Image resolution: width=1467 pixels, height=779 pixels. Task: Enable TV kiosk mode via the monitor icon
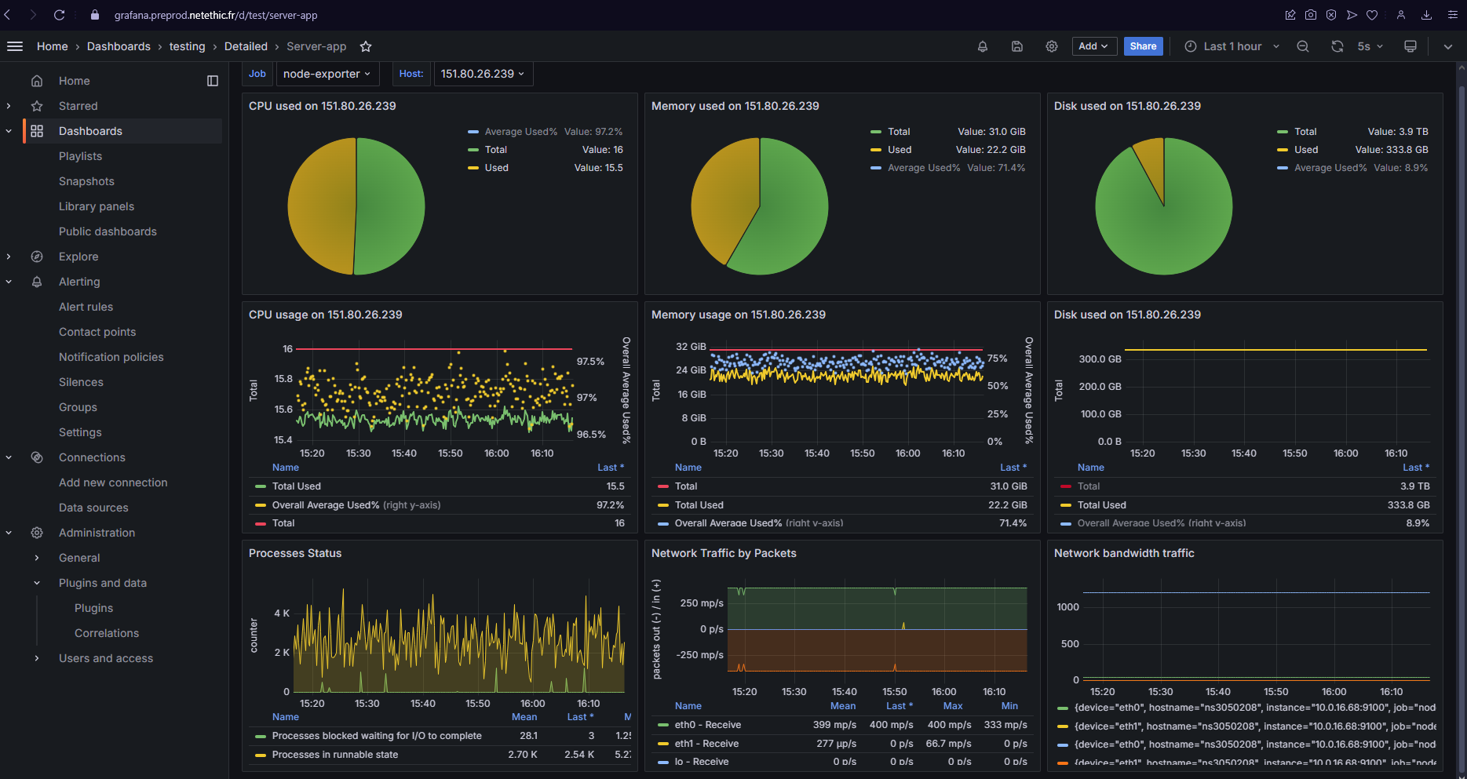1410,46
